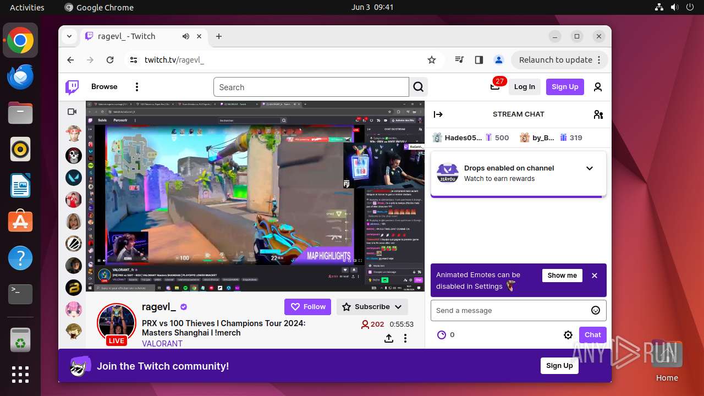Subscribe to the ragevl_ channel
Viewport: 704px width, 396px height.
pyautogui.click(x=372, y=307)
